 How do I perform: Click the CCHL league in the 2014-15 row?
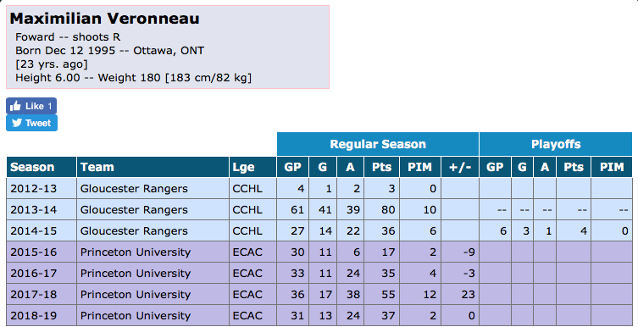[x=247, y=231]
